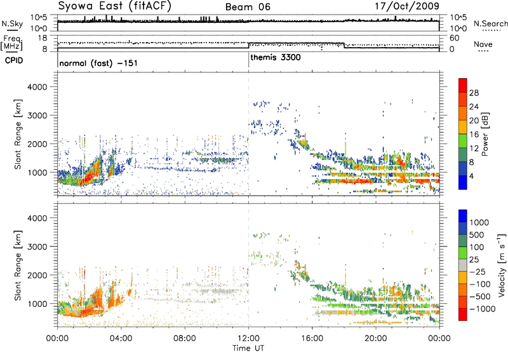The width and height of the screenshot is (508, 352).
Task: Select the 'themis 3300' CPID entry
Action: pos(276,57)
